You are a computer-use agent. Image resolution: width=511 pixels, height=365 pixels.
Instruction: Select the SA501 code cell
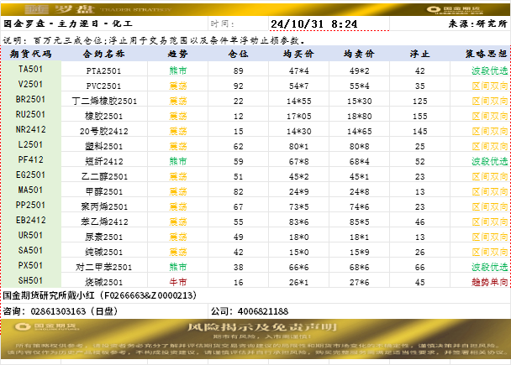[x=30, y=251]
